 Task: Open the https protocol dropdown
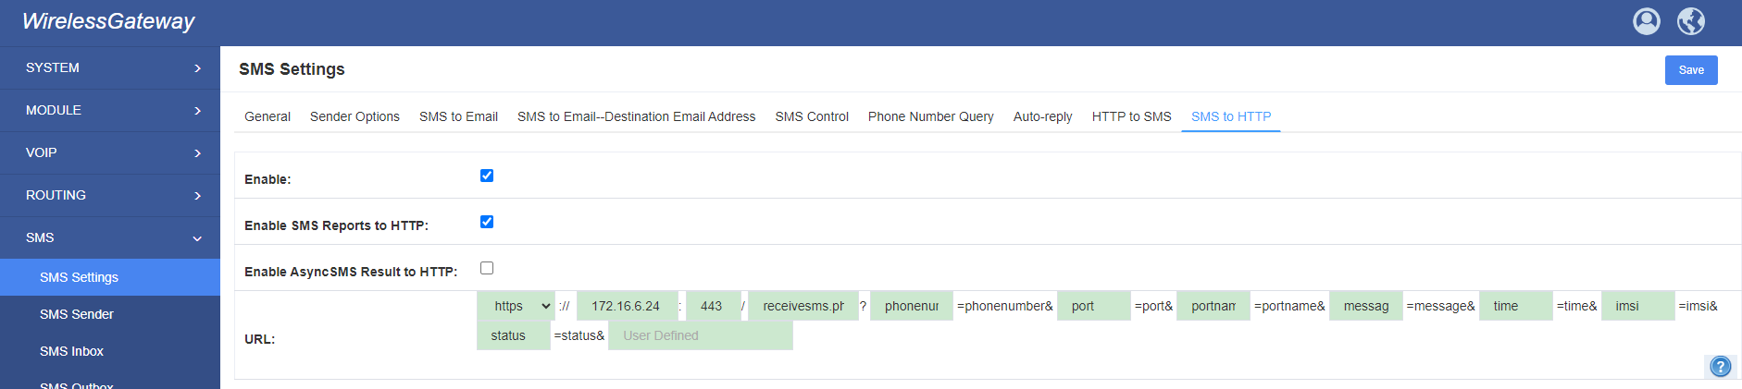(x=516, y=306)
